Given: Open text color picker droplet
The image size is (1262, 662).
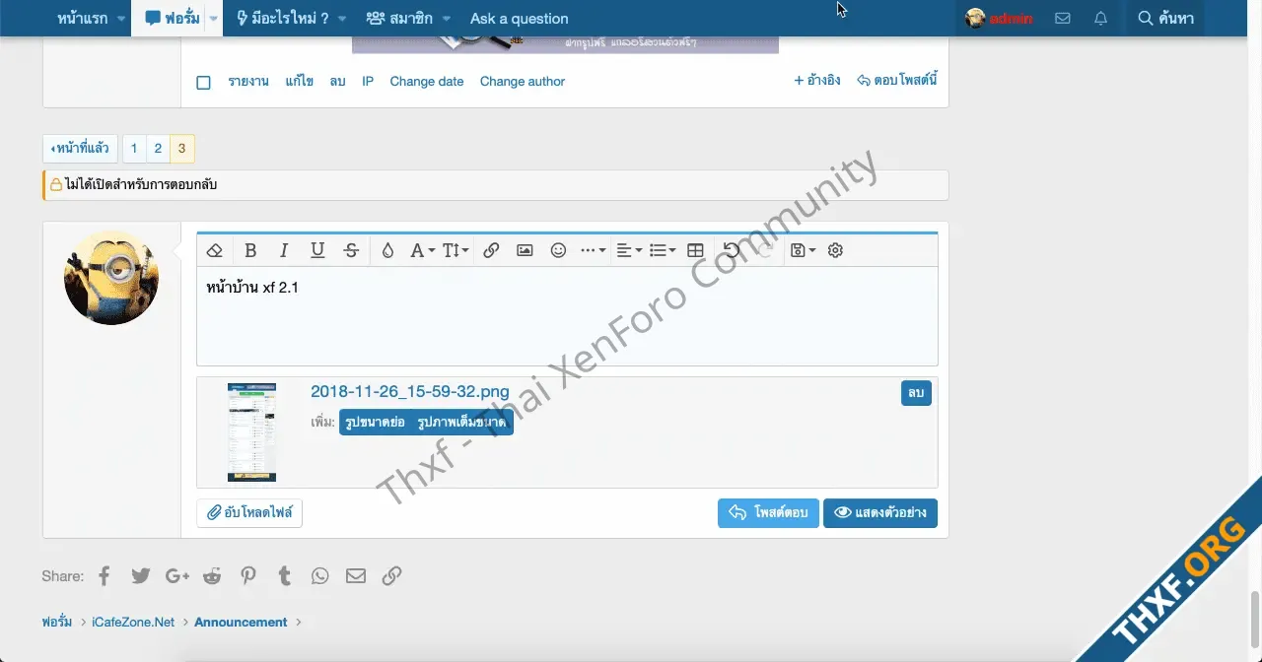Looking at the screenshot, I should tap(387, 250).
